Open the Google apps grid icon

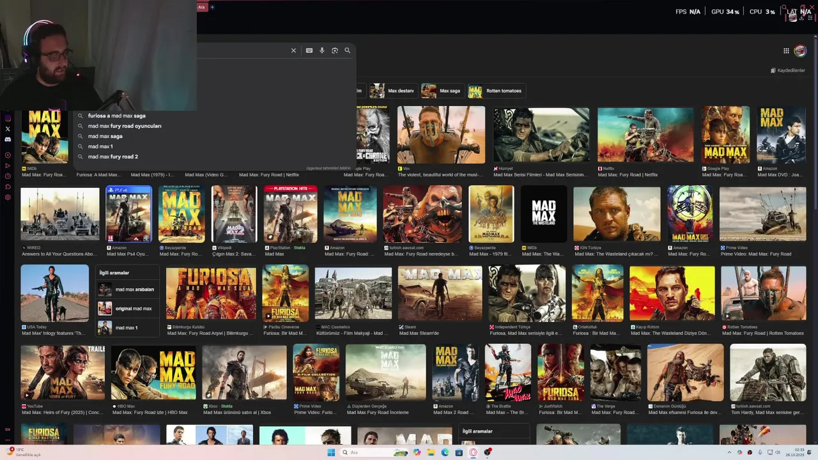point(786,51)
